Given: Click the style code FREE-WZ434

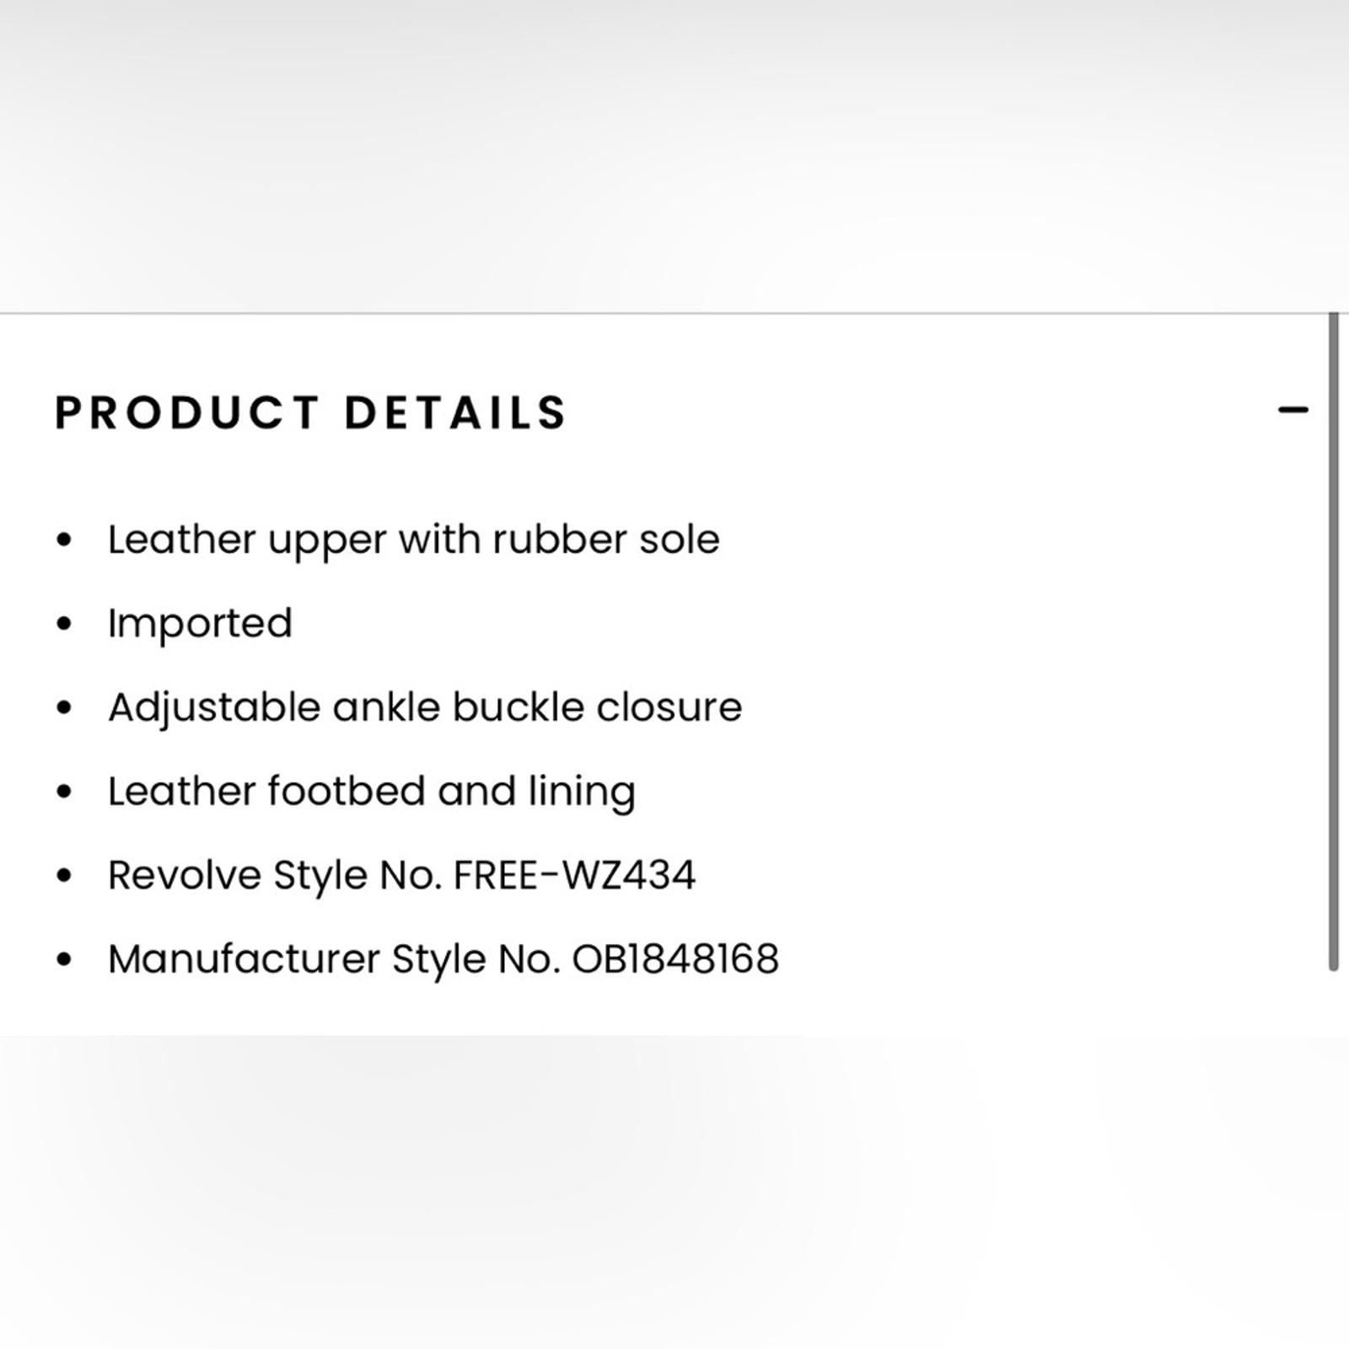Looking at the screenshot, I should (x=574, y=875).
